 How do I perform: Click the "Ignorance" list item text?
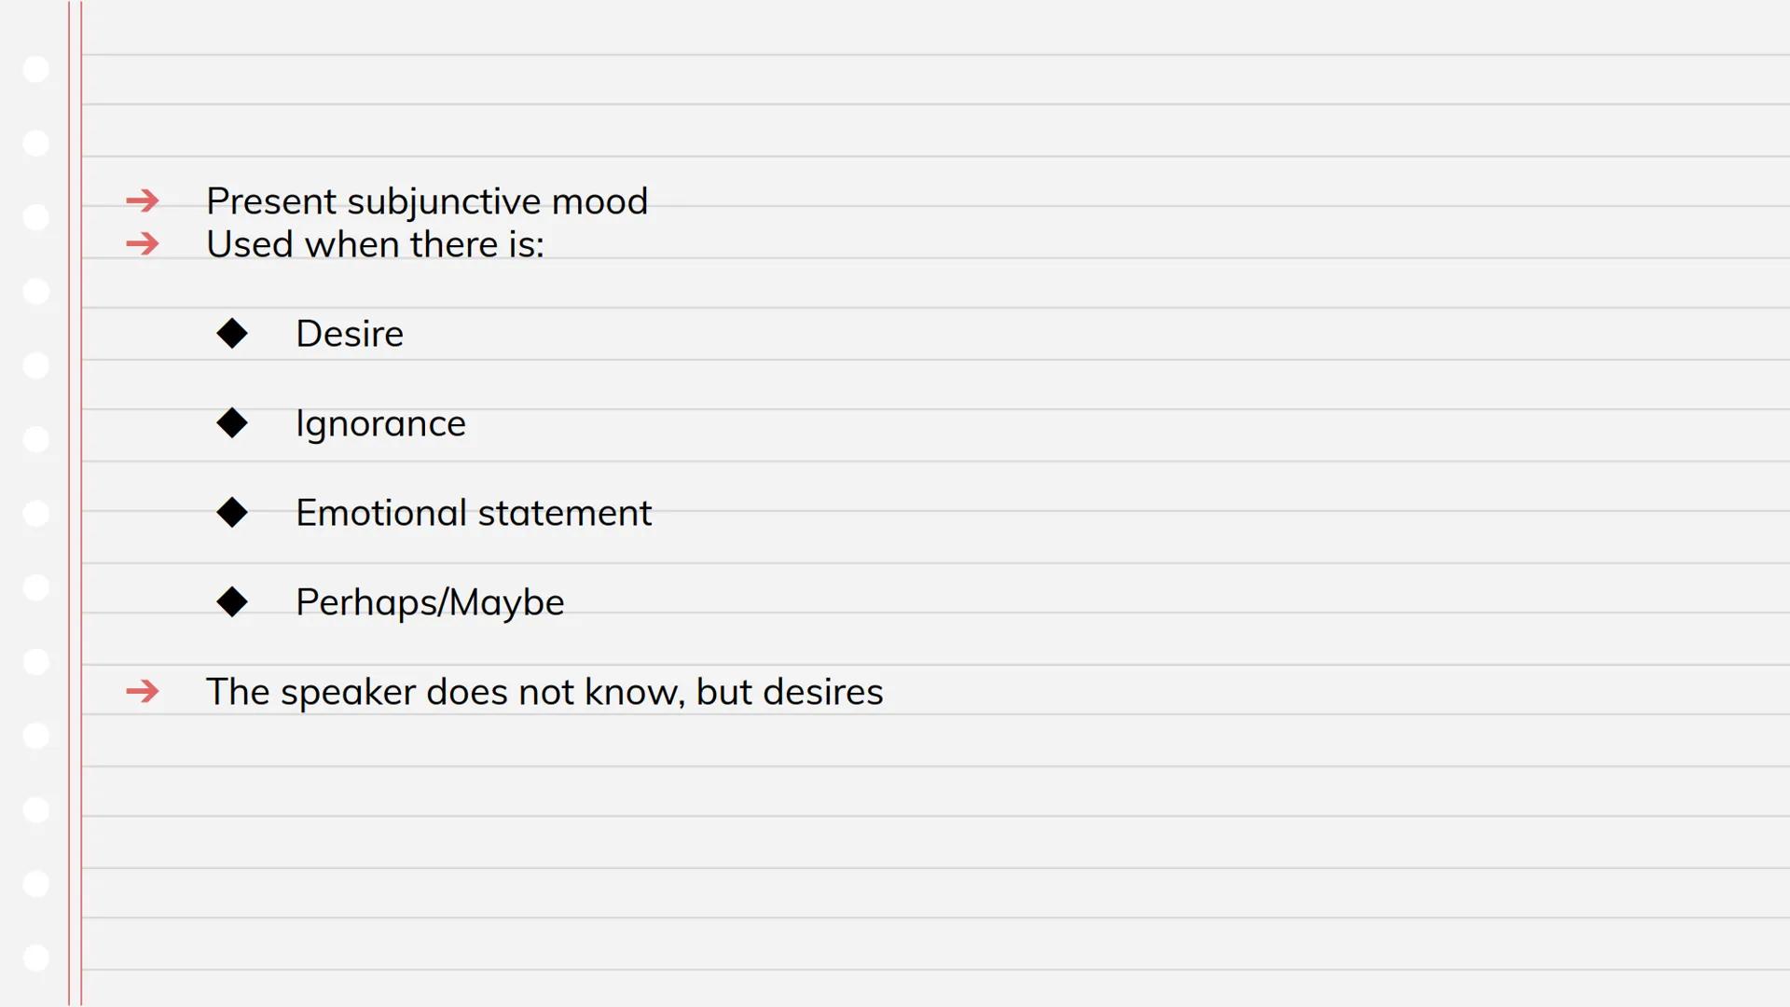click(x=379, y=424)
